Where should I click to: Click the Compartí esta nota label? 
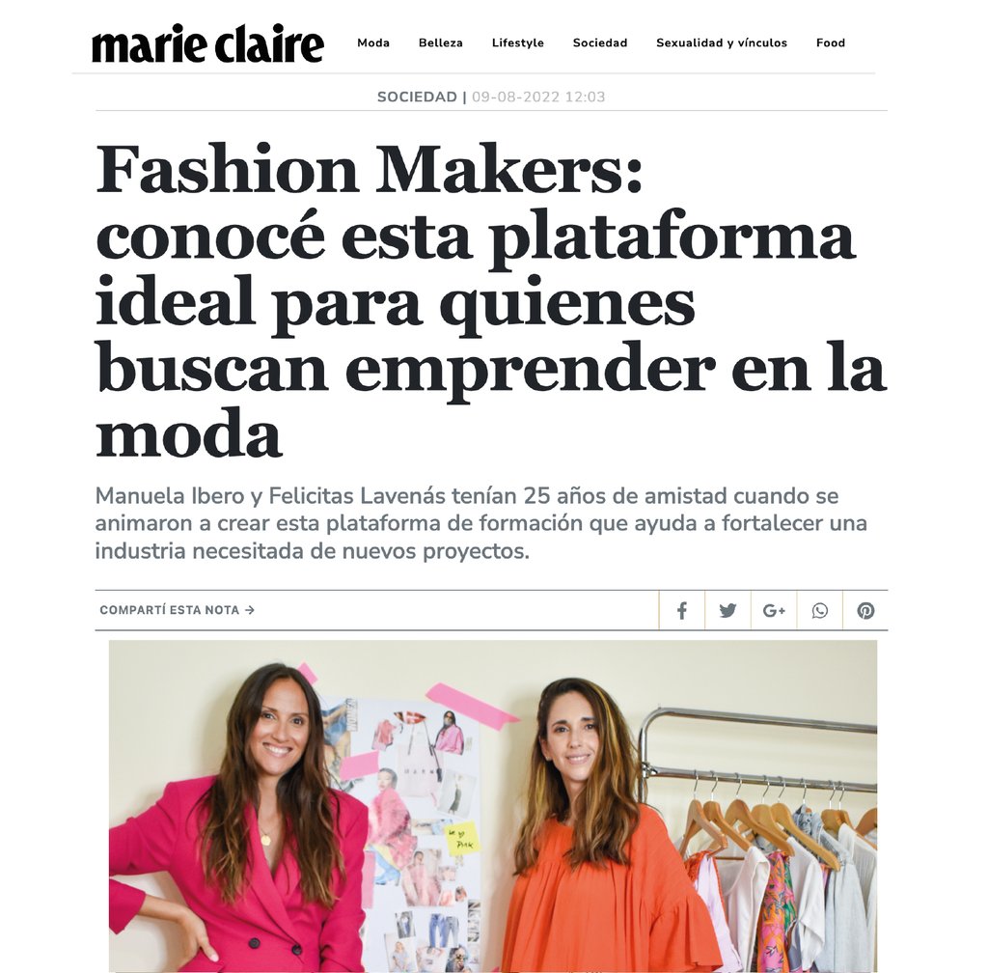point(170,610)
